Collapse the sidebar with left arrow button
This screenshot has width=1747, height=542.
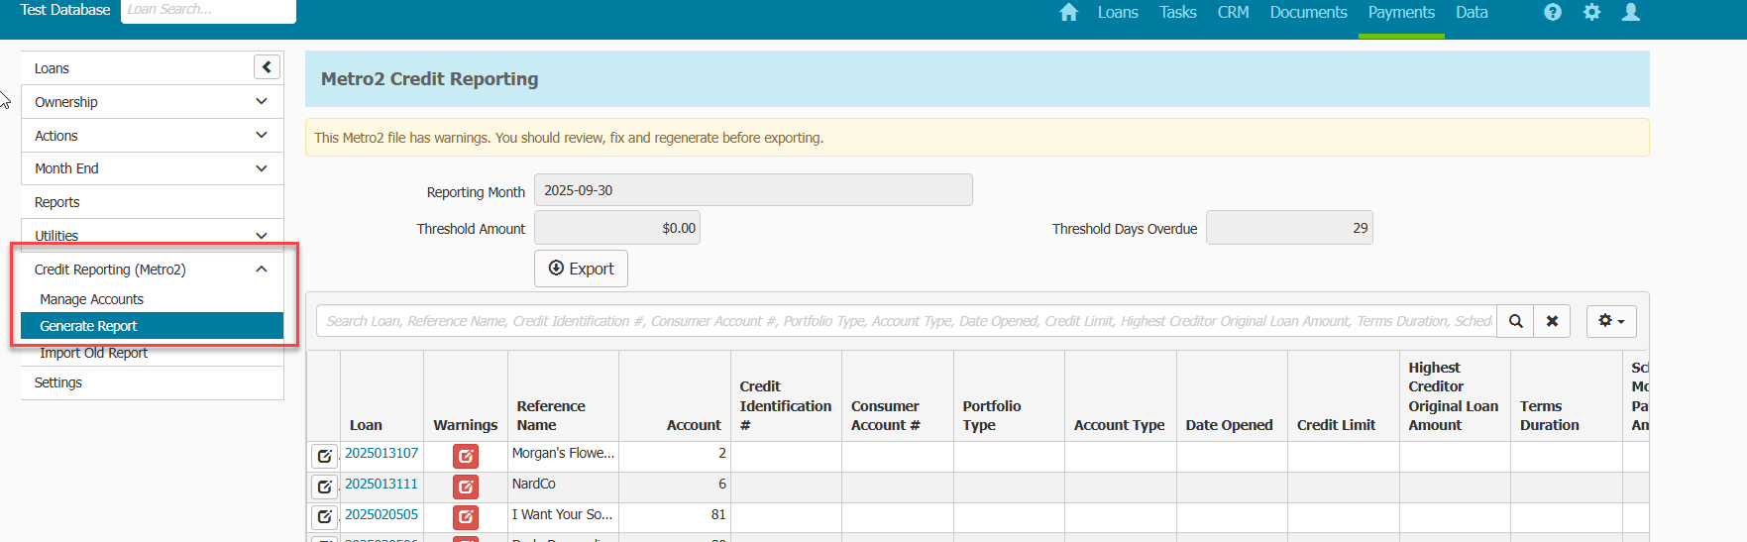point(267,67)
